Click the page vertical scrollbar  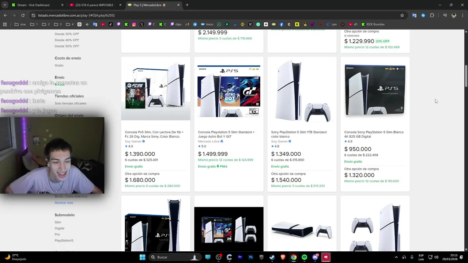point(466,76)
